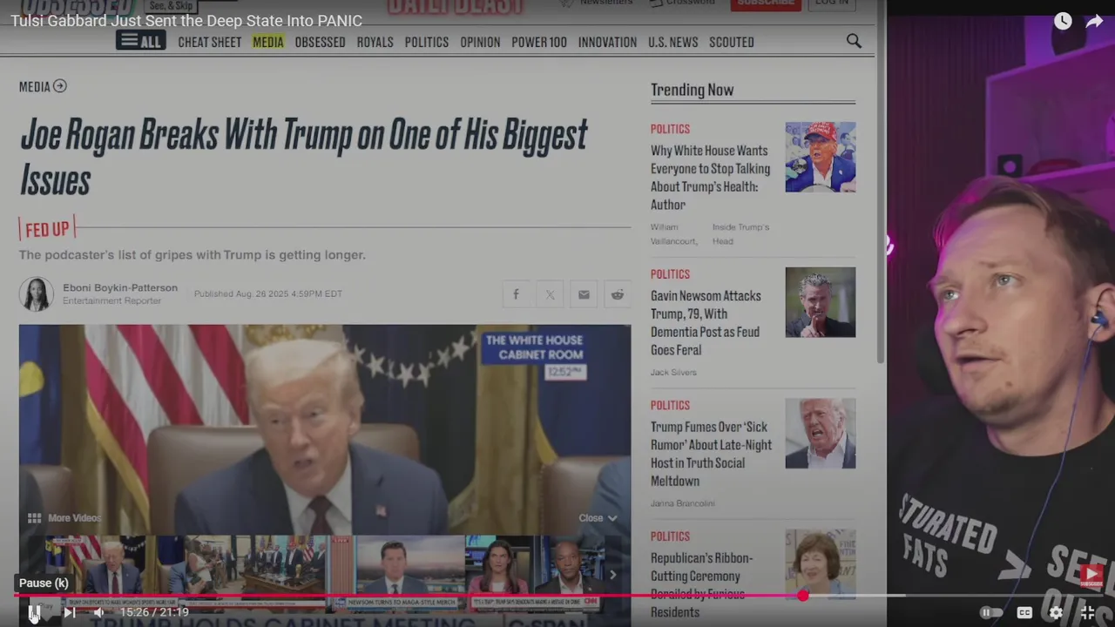Pause the video with the play/pause button
This screenshot has height=627, width=1115.
coord(35,612)
